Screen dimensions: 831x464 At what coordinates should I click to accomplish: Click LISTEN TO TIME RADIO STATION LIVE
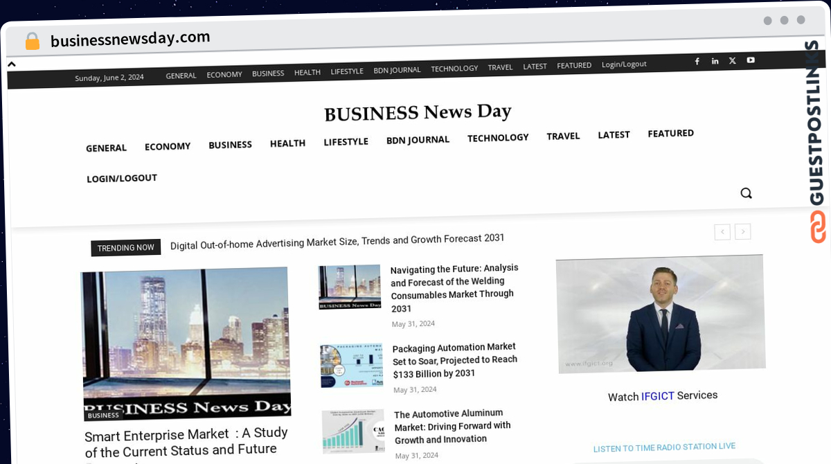click(x=664, y=447)
